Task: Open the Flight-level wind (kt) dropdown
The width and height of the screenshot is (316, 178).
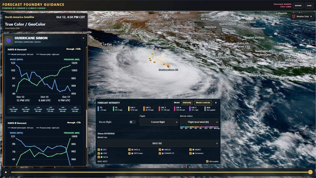Action: coord(199,122)
